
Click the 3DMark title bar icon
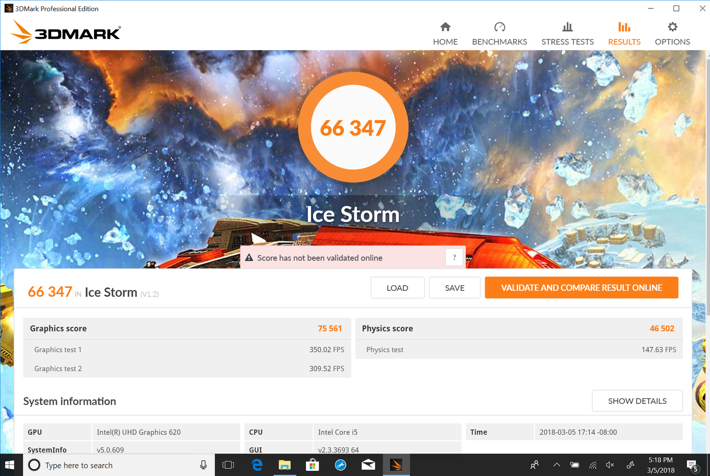tap(8, 8)
